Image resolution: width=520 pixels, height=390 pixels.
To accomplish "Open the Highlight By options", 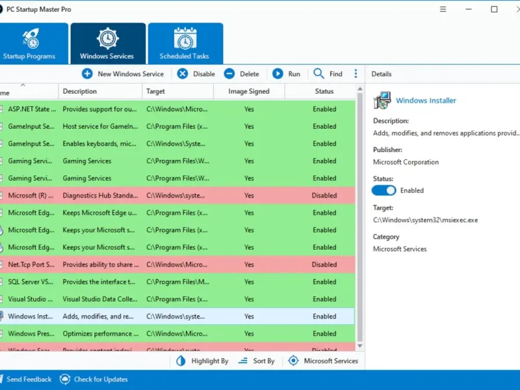I will [x=202, y=361].
